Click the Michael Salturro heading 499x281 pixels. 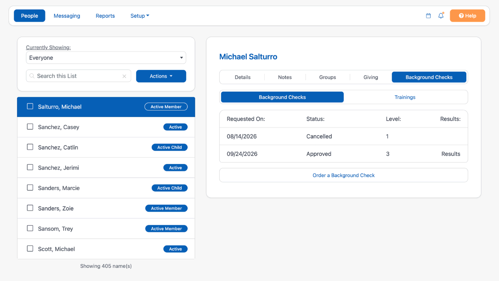pyautogui.click(x=248, y=57)
